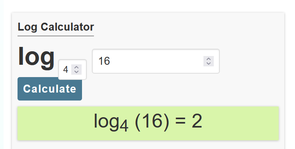Image resolution: width=295 pixels, height=149 pixels.
Task: Click the digit 4 in the base field
Action: click(x=65, y=70)
